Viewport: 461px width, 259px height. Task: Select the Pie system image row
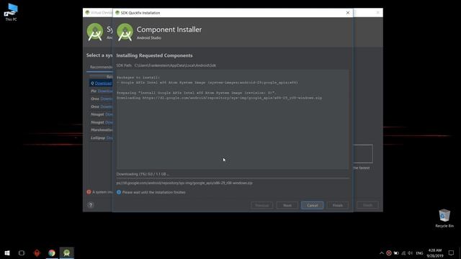coord(101,91)
